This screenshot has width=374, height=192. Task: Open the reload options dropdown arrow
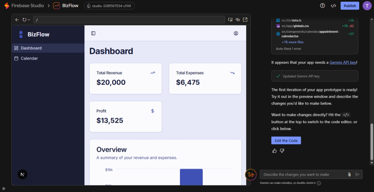tap(29, 20)
